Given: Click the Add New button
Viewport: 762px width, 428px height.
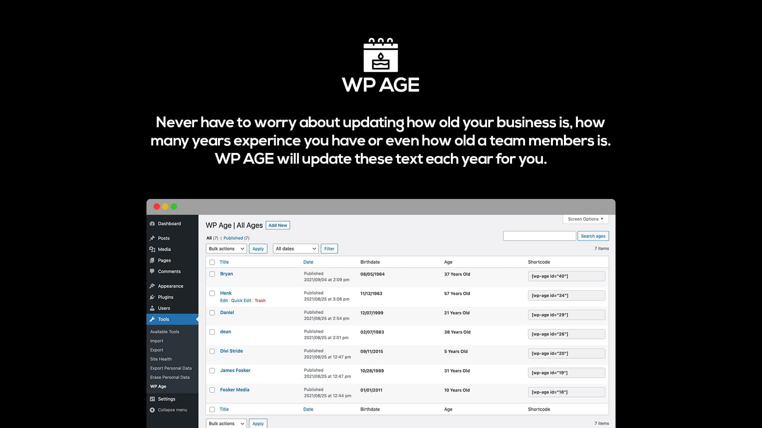Looking at the screenshot, I should click(278, 225).
